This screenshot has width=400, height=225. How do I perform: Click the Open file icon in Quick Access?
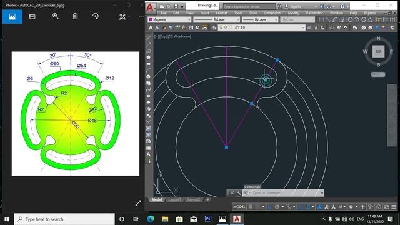coord(169,6)
